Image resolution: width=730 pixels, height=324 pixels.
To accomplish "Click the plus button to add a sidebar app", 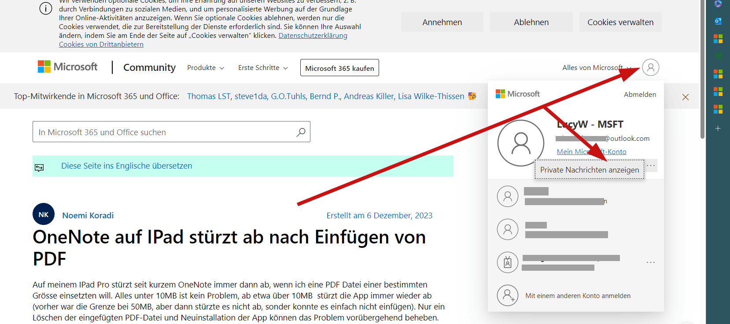I will 718,129.
